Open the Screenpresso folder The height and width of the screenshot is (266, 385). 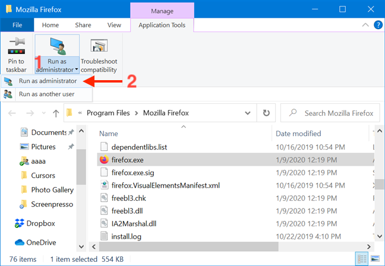click(52, 204)
